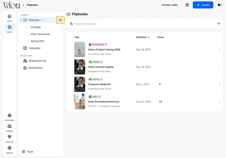Click the Velora Investor Update title
Screen dimensions: 226x158
pos(101,67)
